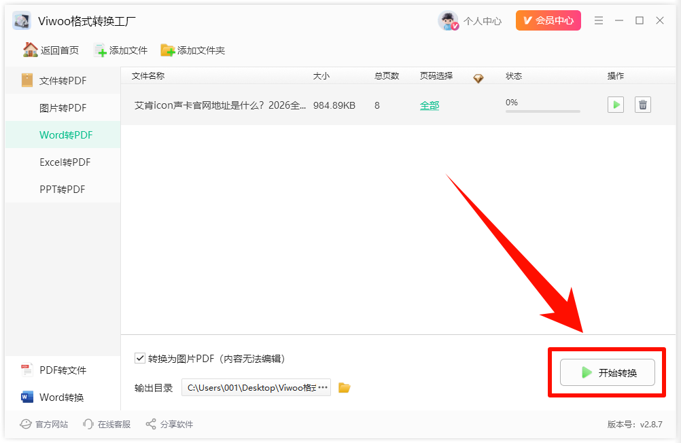The height and width of the screenshot is (443, 681).
Task: Expand the PDF转文件 sidebar section
Action: (x=63, y=370)
